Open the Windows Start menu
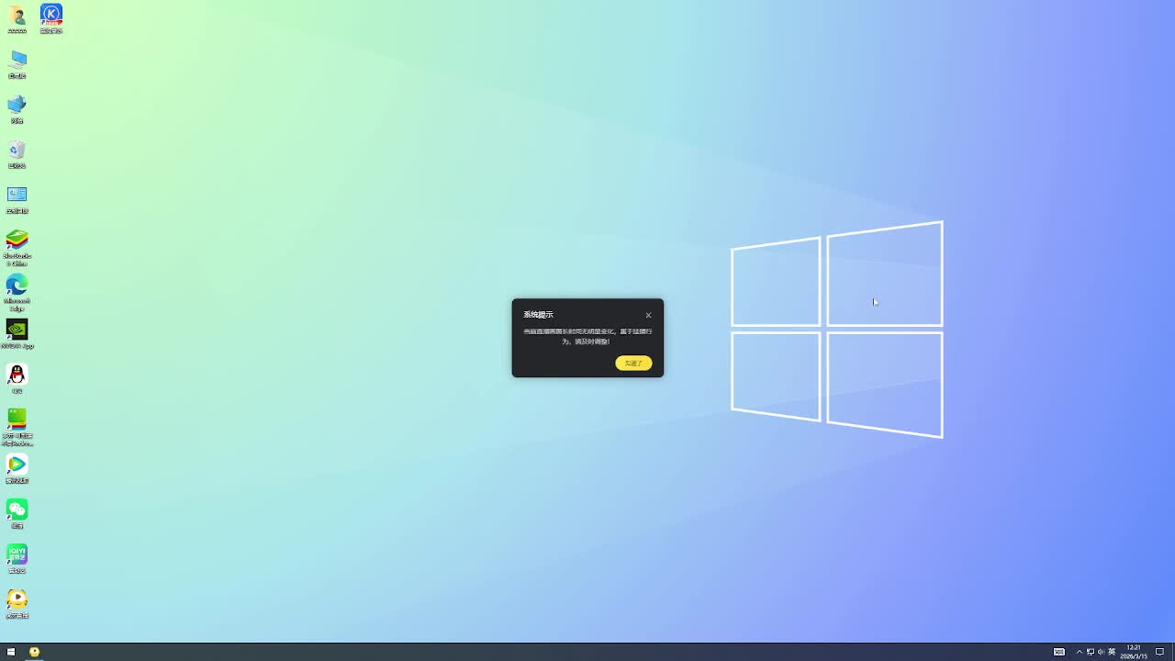Viewport: 1175px width, 661px height. [11, 652]
